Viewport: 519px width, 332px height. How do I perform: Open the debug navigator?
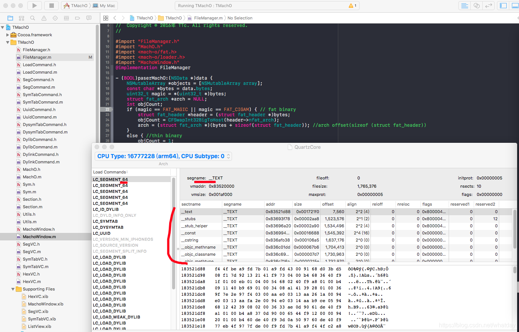click(x=66, y=18)
